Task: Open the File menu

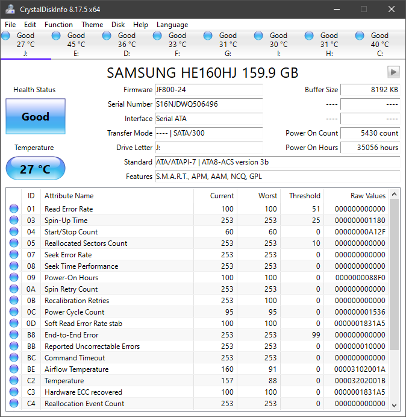Action: (x=10, y=25)
